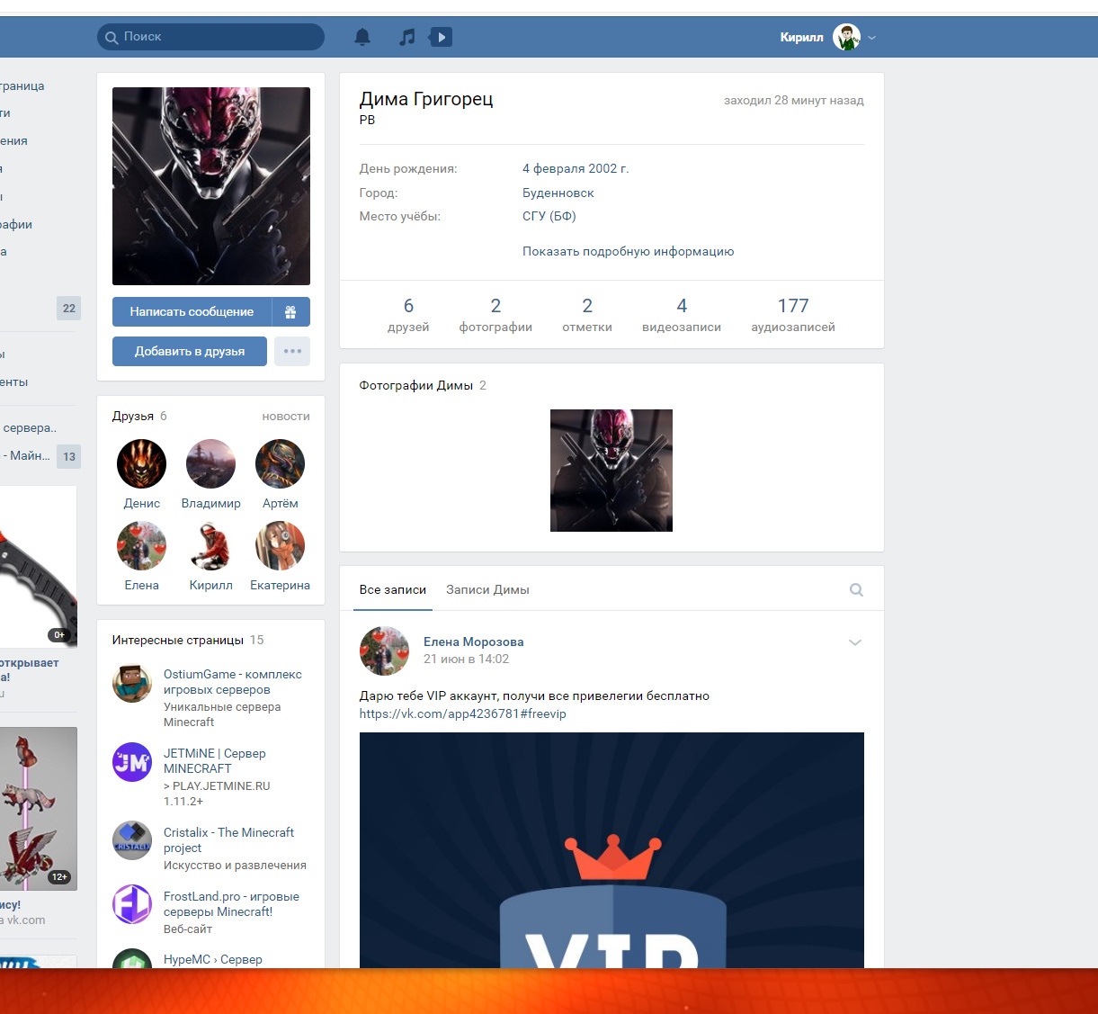Click Написать сообщение button
1098x1014 pixels.
tap(192, 311)
